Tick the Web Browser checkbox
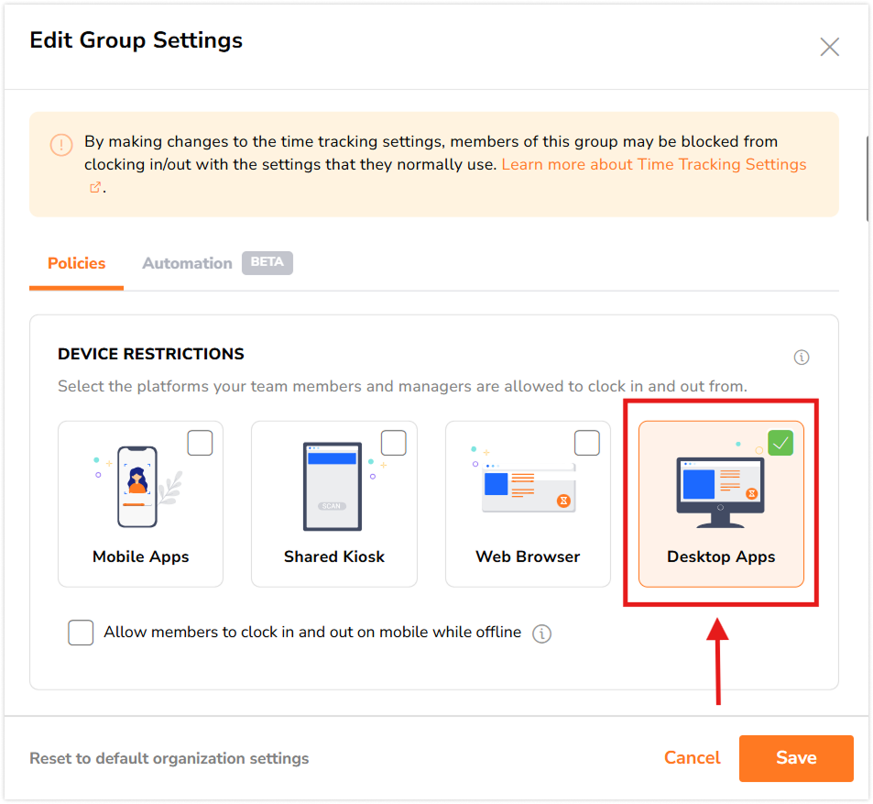873x804 pixels. [x=587, y=444]
